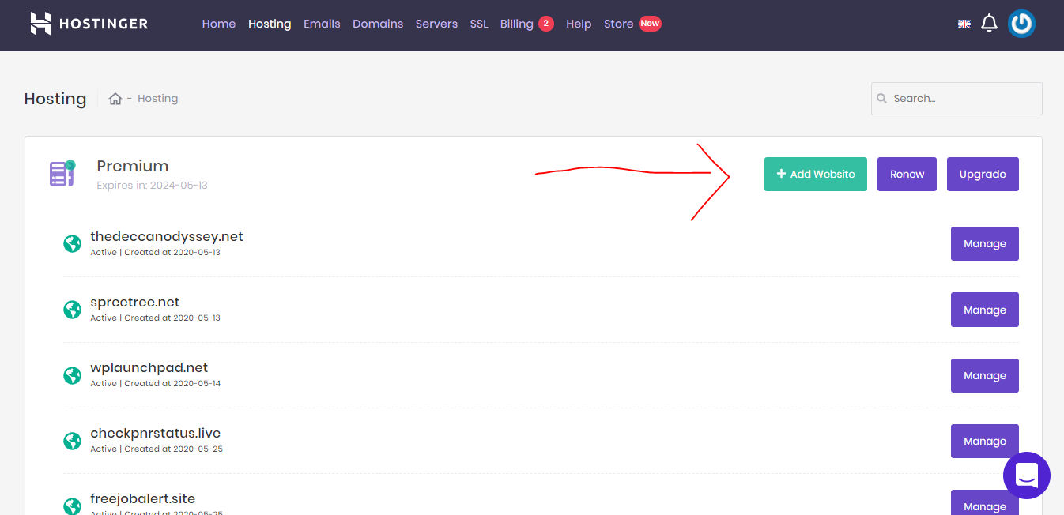Open the Help menu item

pyautogui.click(x=579, y=24)
